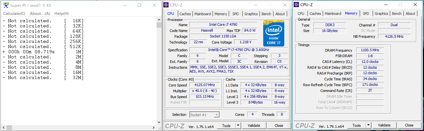The height and width of the screenshot is (131, 424).
Task: Select Memory tab in right CPU-Z window
Action: click(351, 13)
